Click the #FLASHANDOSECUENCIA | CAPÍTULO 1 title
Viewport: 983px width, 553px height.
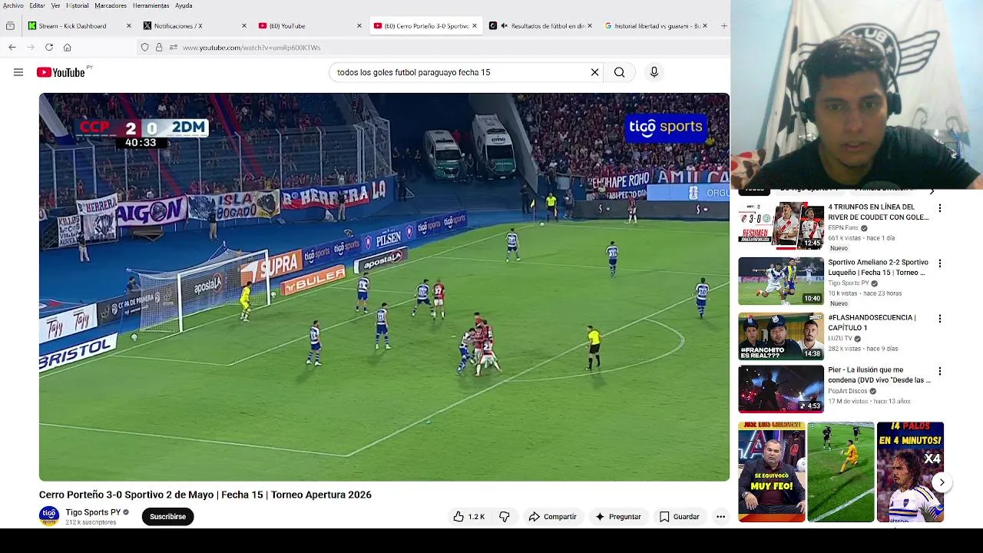click(x=872, y=323)
